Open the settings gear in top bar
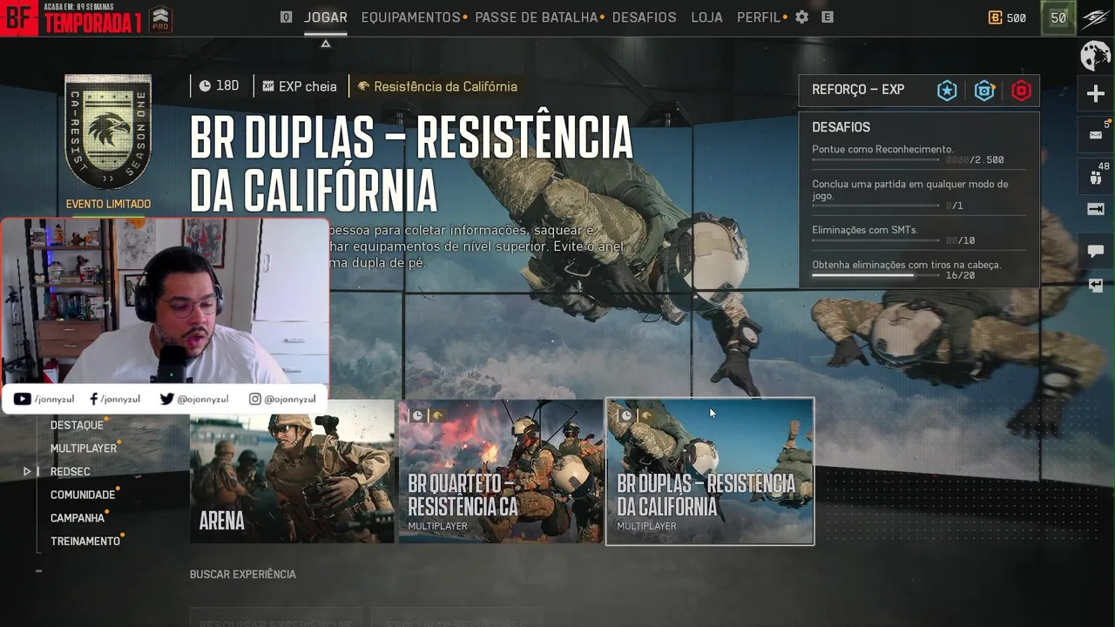 coord(801,17)
